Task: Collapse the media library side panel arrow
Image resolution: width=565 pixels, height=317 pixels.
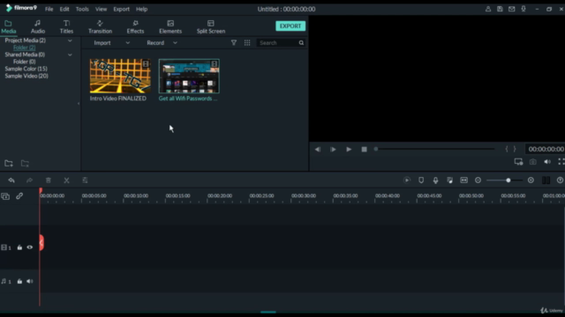Action: point(79,104)
